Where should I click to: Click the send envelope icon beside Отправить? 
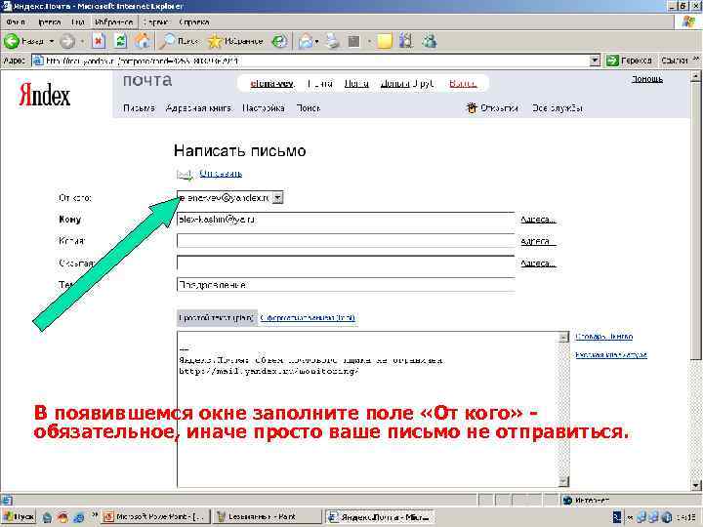185,175
